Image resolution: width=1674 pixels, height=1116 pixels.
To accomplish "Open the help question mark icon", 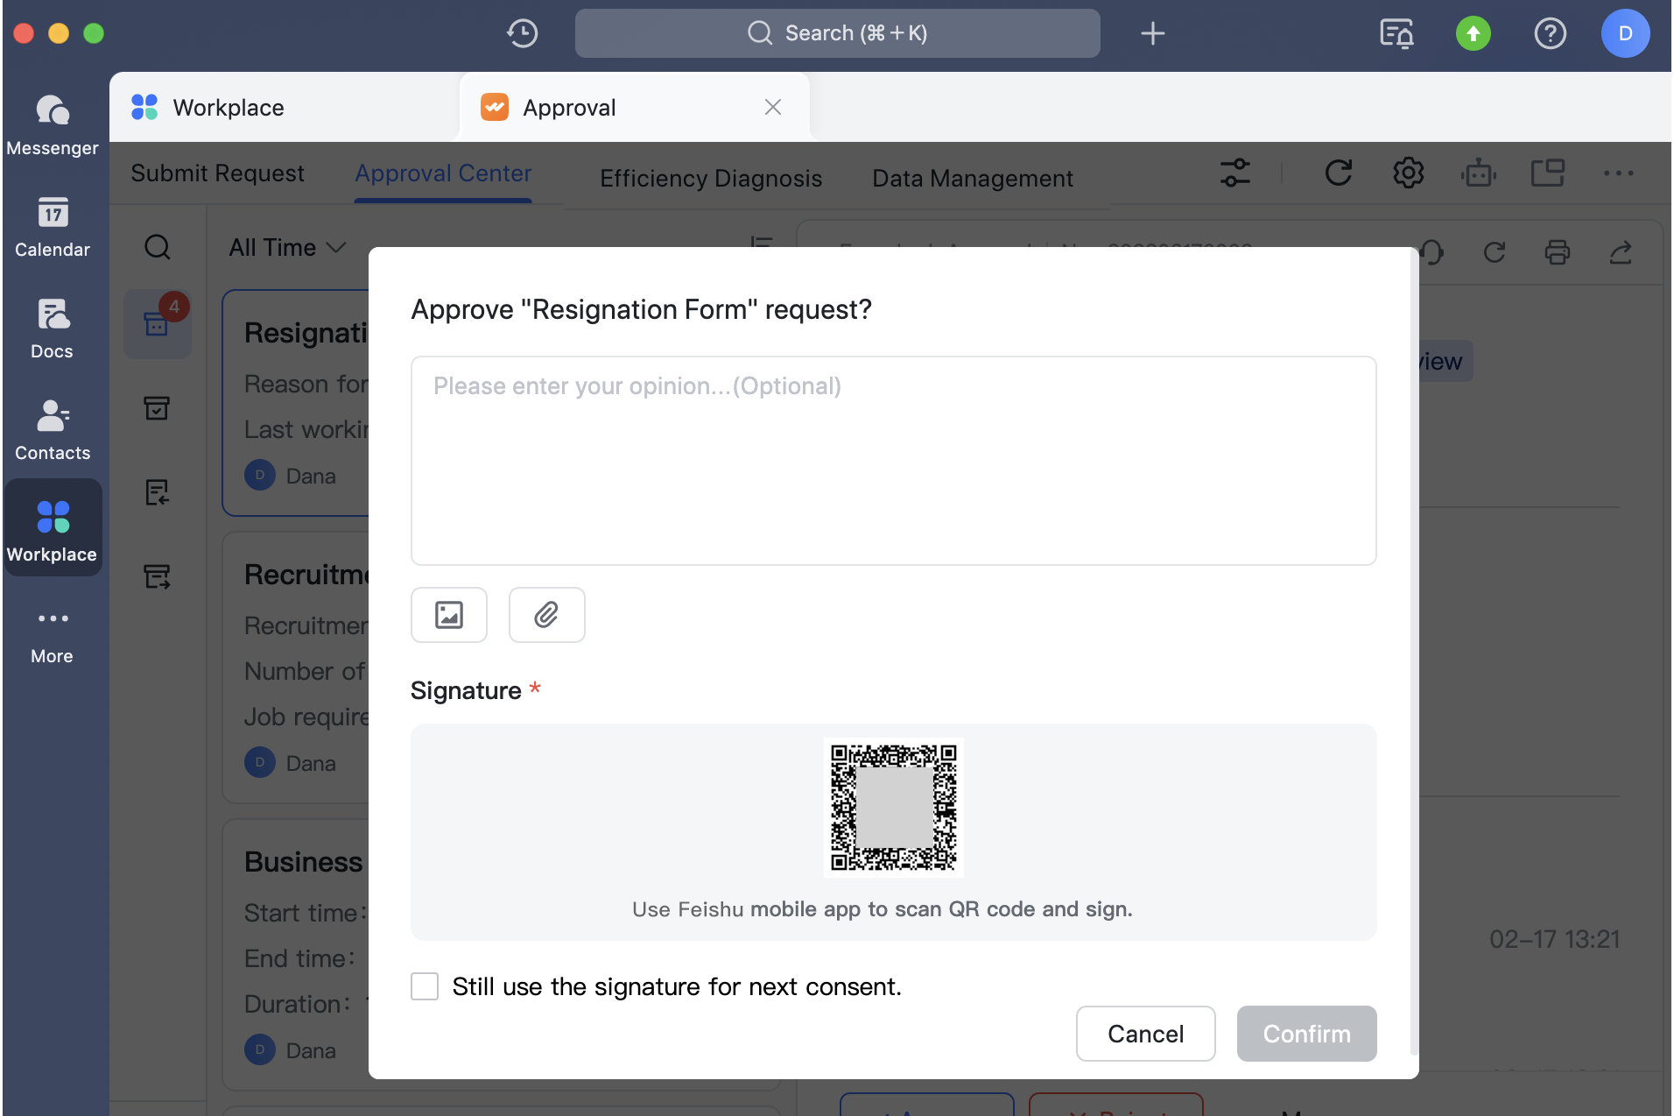I will (x=1550, y=33).
